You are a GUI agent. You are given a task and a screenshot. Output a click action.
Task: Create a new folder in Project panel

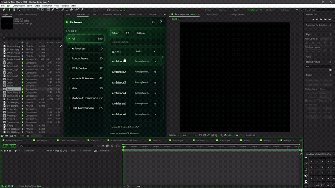click(7, 135)
